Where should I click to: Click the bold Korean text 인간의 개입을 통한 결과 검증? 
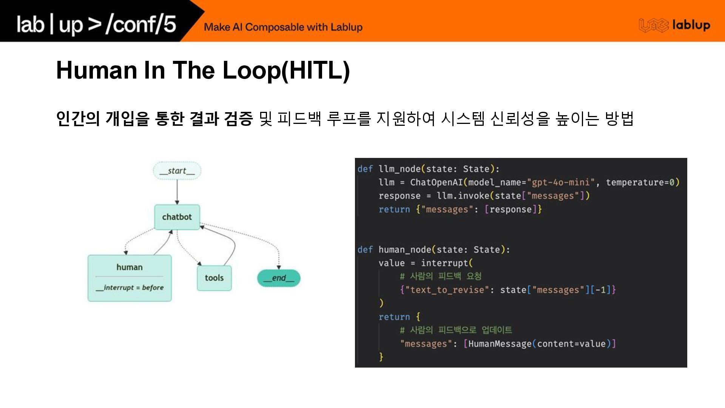coord(154,119)
